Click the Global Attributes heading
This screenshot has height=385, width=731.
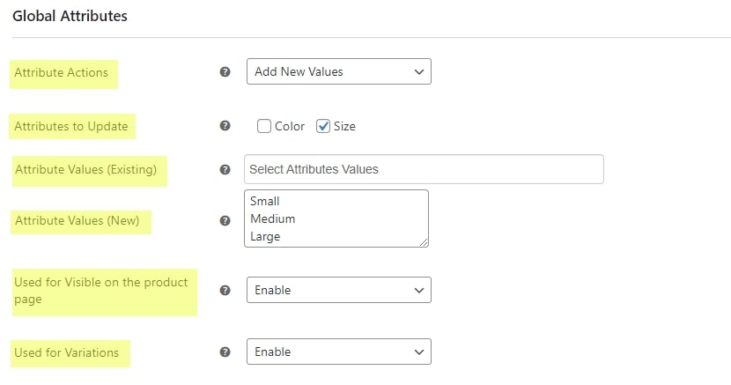[x=70, y=16]
